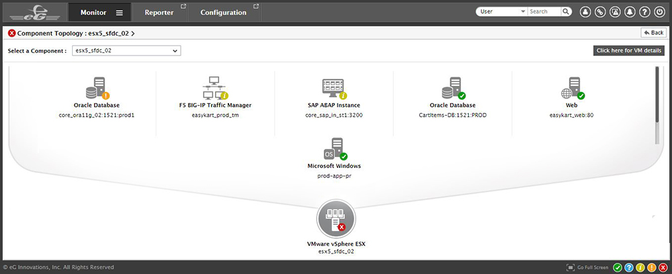Click the search magnifier icon
This screenshot has height=274, width=672.
coord(567,11)
